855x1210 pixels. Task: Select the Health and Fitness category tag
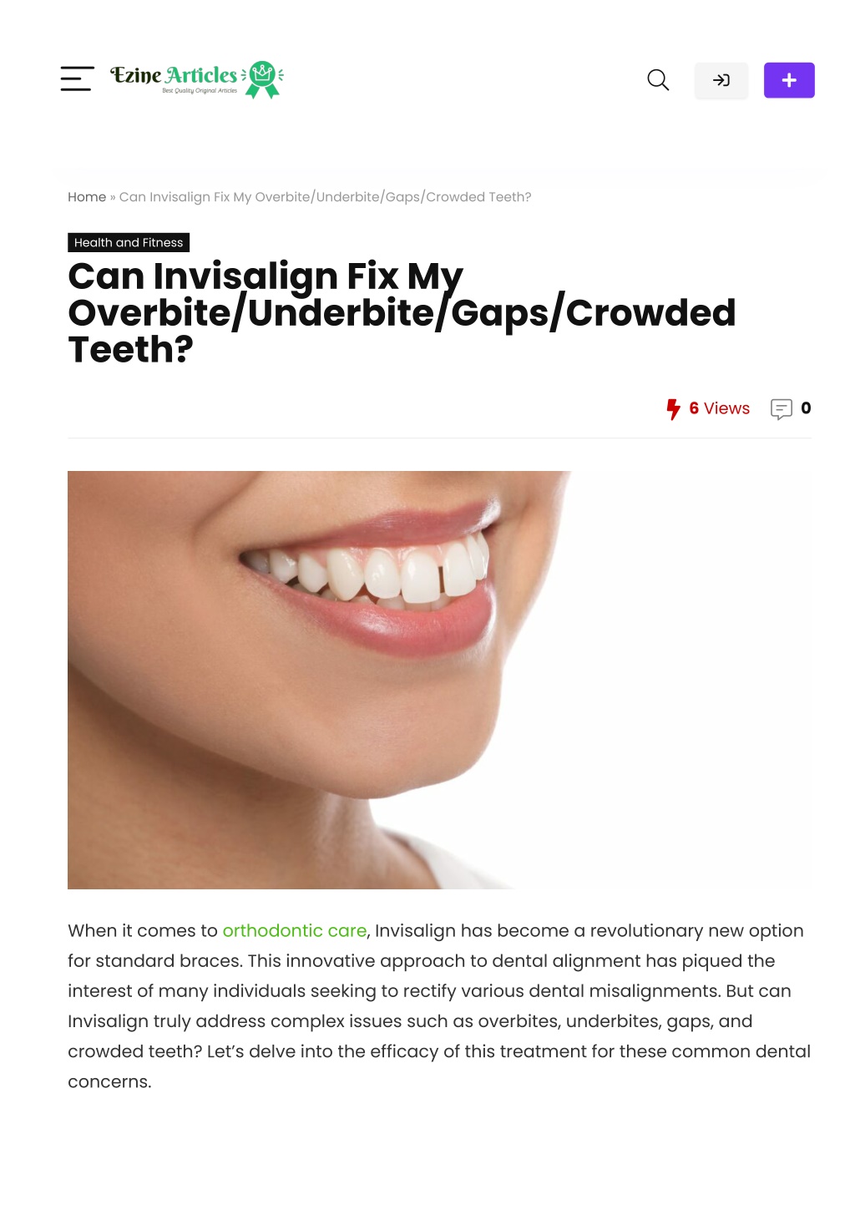129,242
